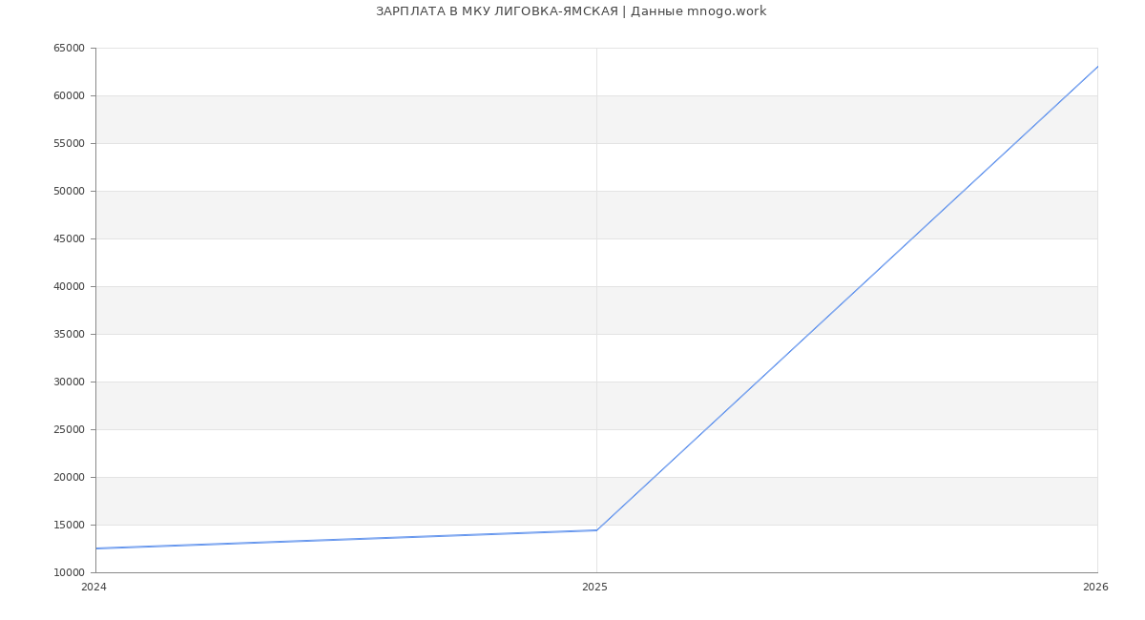Click the 35000 y-axis label
The width and height of the screenshot is (1145, 620).
pyautogui.click(x=69, y=334)
